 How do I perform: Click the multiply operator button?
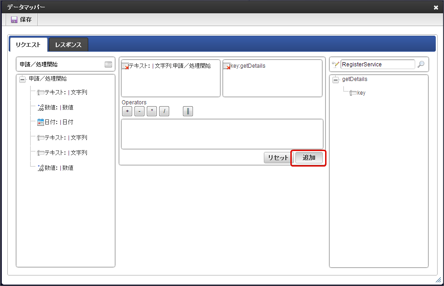click(152, 111)
